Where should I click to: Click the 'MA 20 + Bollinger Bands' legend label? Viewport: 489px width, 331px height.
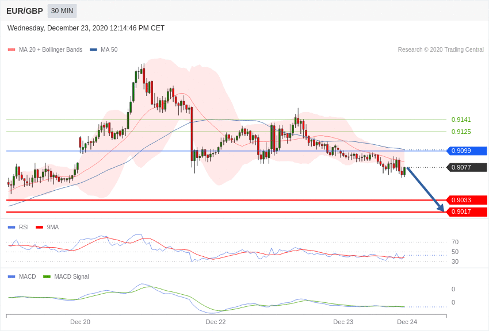[51, 50]
